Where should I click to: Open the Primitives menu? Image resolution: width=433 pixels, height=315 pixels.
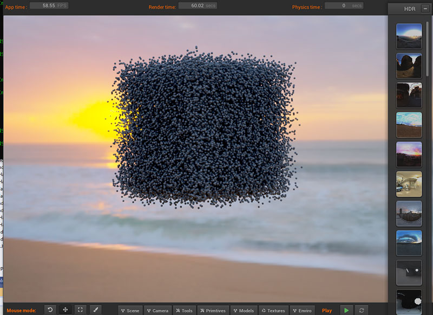(212, 310)
